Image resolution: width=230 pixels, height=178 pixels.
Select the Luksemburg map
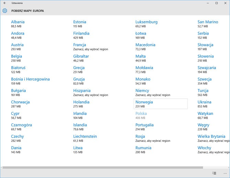[146, 24]
